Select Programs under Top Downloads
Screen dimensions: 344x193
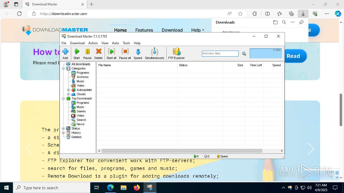coord(83,103)
